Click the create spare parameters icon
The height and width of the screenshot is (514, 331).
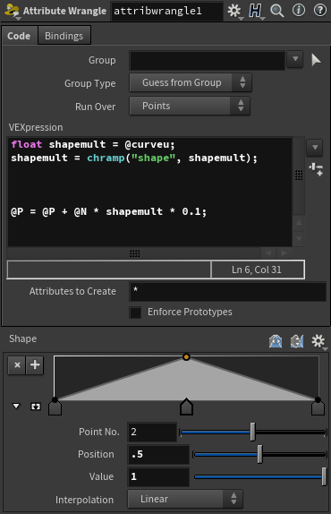[316, 169]
